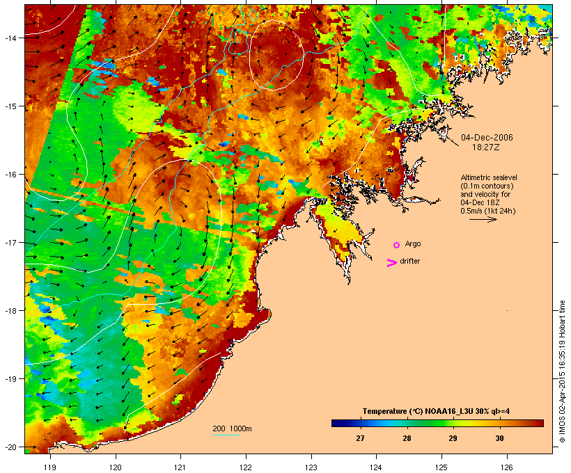
Task: Click the cyan bathymetry legend line
Action: 226,435
